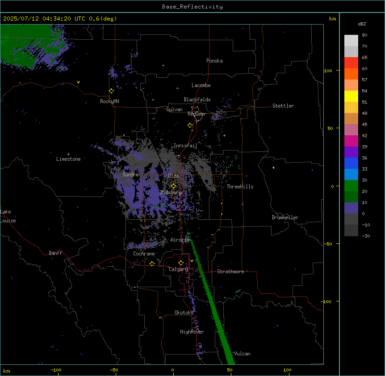Click the yellow diamond marker south of RedDeer
This screenshot has width=385, height=376.
pos(190,125)
